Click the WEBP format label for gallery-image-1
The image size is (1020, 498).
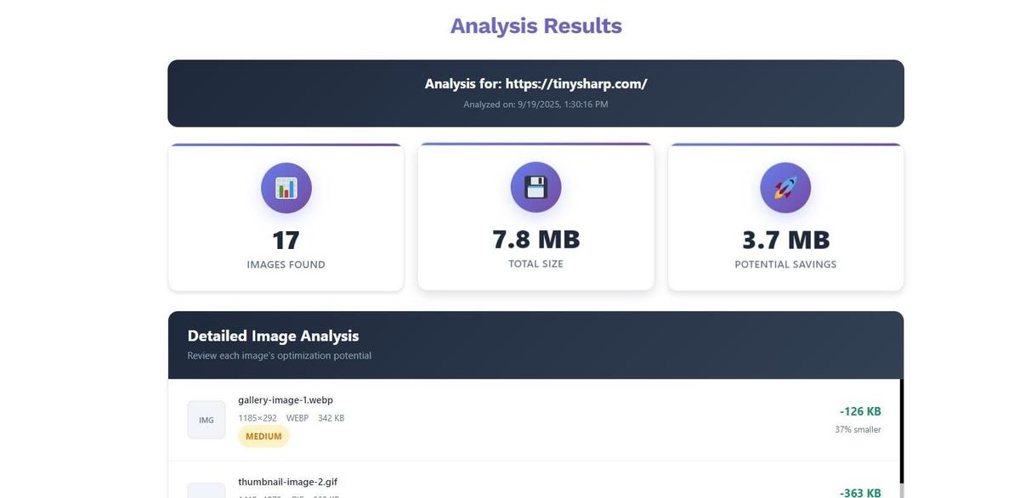(296, 417)
